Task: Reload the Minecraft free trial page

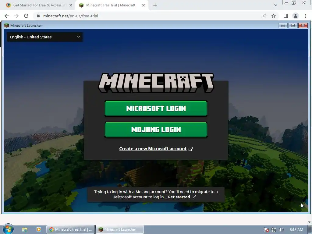Action: [x=26, y=16]
